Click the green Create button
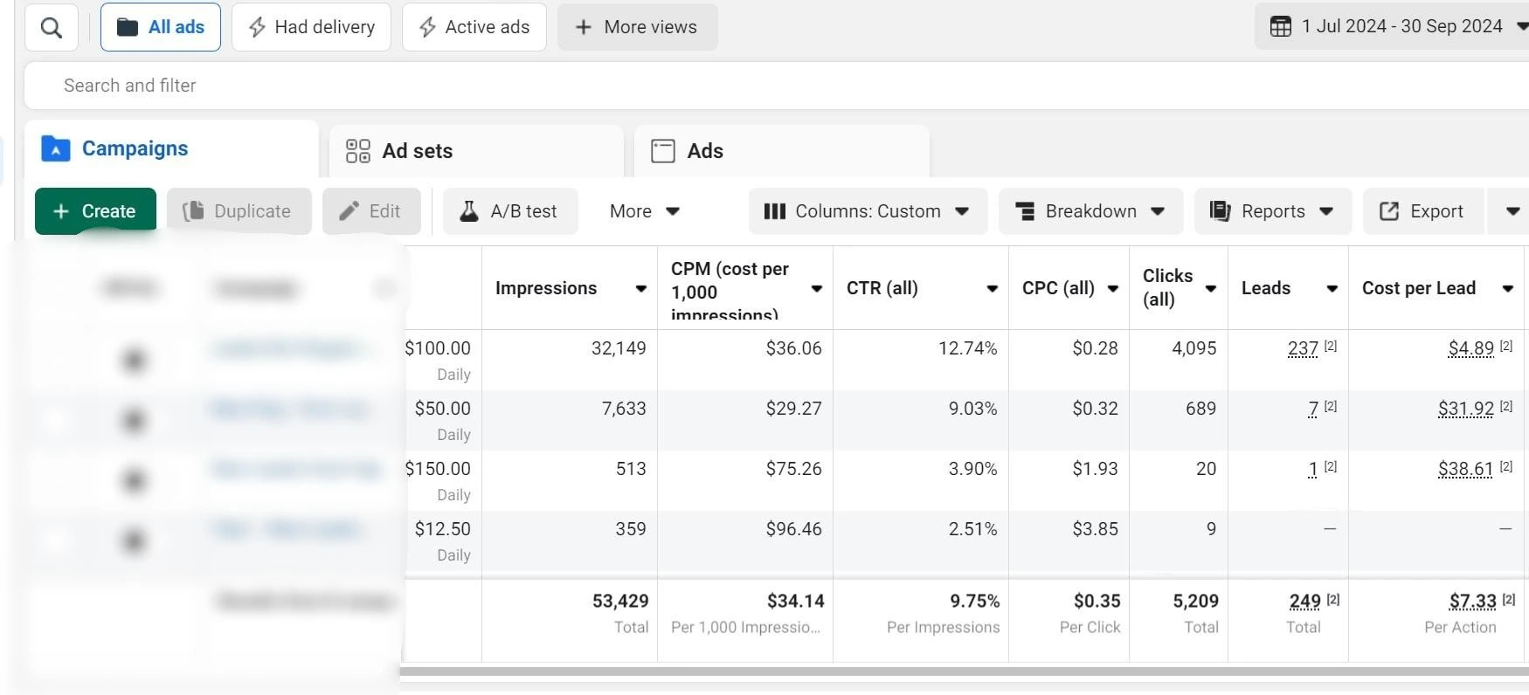The height and width of the screenshot is (695, 1529). point(95,211)
